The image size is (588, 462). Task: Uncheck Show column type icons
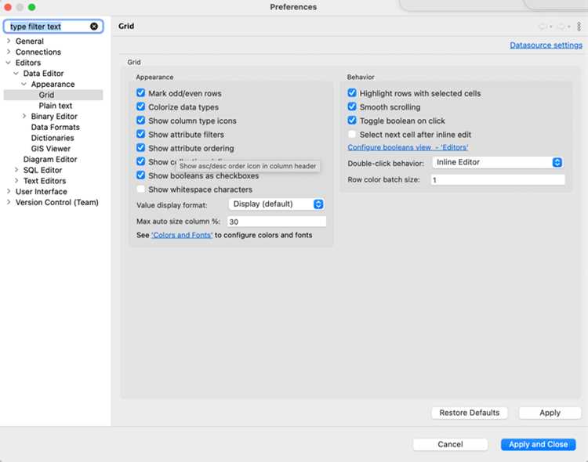click(140, 121)
